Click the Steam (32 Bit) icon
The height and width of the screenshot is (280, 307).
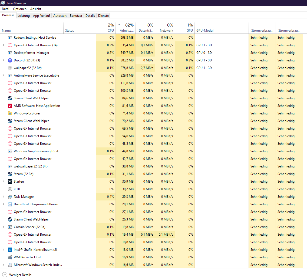point(10,174)
